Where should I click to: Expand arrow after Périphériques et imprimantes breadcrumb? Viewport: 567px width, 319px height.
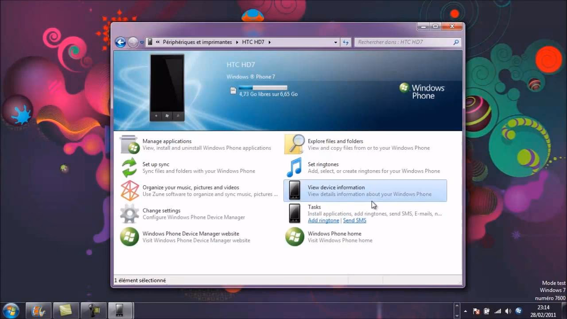tap(237, 43)
